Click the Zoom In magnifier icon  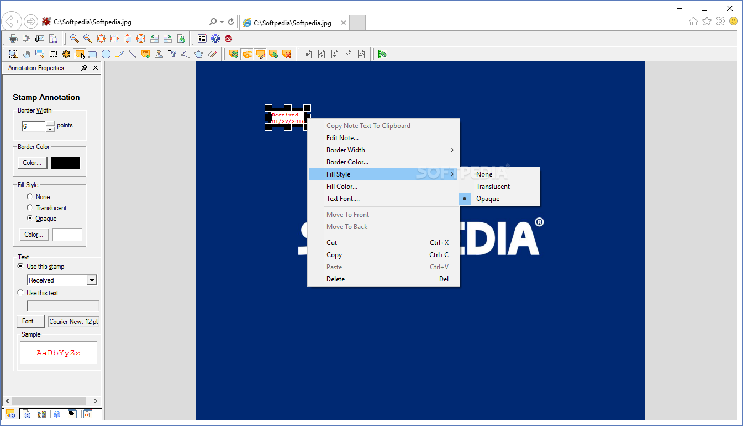pyautogui.click(x=75, y=39)
